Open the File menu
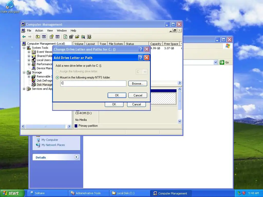This screenshot has width=263, height=197. click(x=29, y=31)
